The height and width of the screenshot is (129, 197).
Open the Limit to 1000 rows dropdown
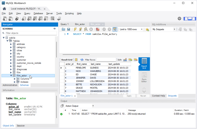click(x=131, y=29)
